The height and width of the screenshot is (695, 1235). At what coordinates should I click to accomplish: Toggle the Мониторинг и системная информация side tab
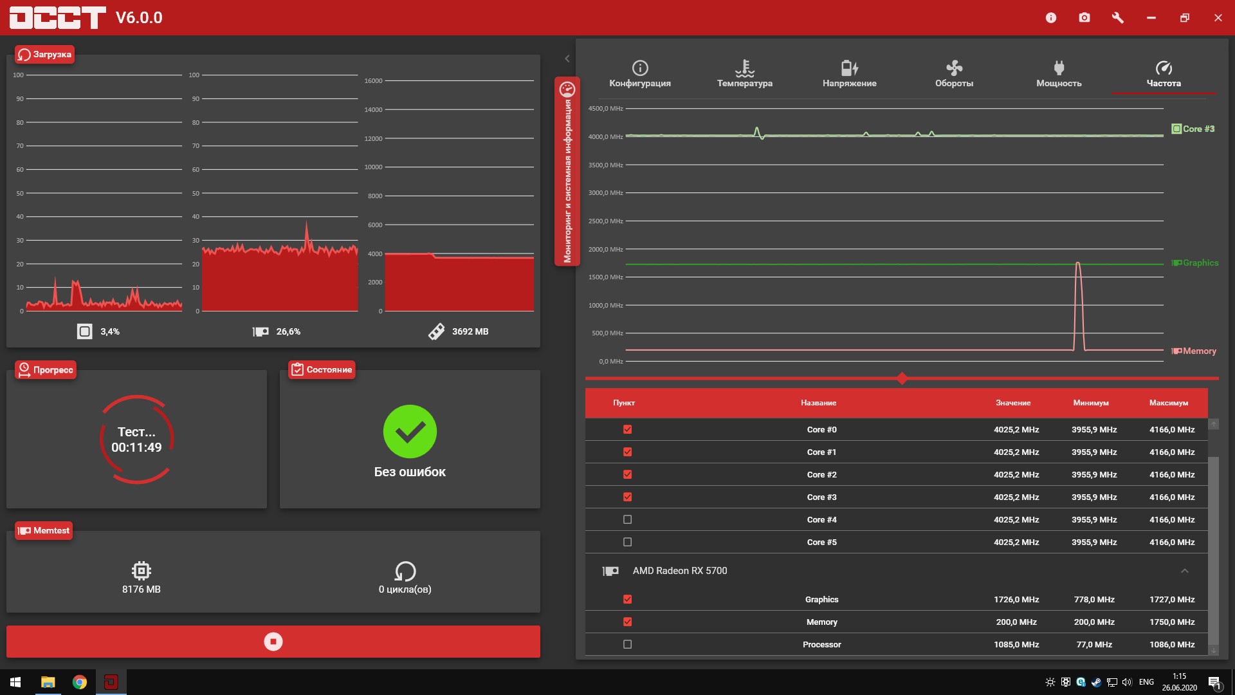[567, 172]
